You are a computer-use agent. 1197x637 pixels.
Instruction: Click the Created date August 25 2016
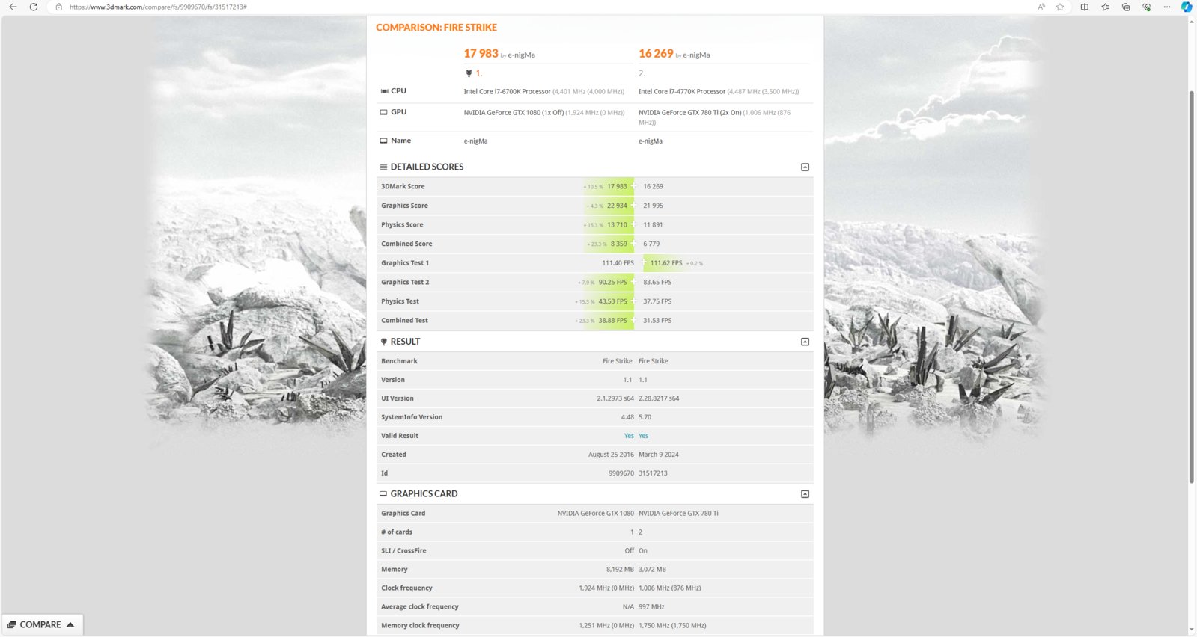[611, 455]
